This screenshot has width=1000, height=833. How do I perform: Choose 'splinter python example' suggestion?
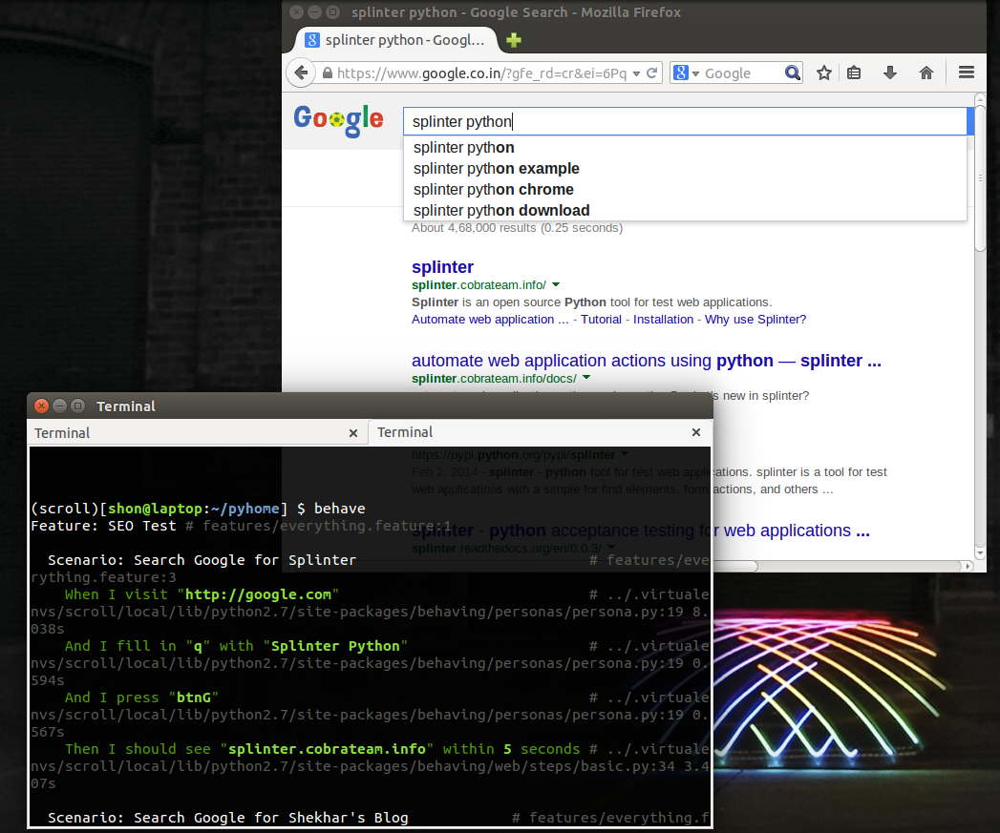496,169
